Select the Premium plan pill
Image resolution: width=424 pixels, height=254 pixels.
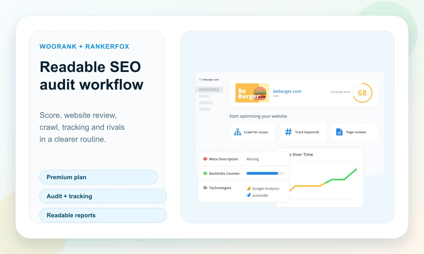(x=99, y=177)
